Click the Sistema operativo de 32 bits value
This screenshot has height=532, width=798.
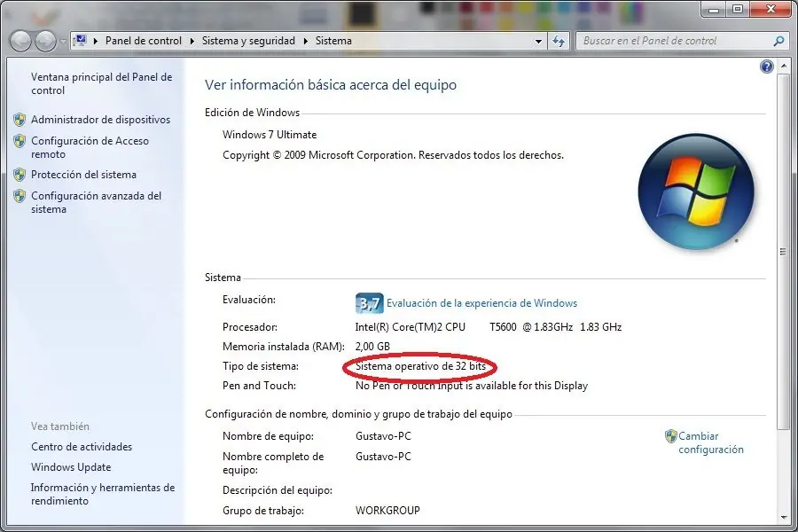pos(420,366)
